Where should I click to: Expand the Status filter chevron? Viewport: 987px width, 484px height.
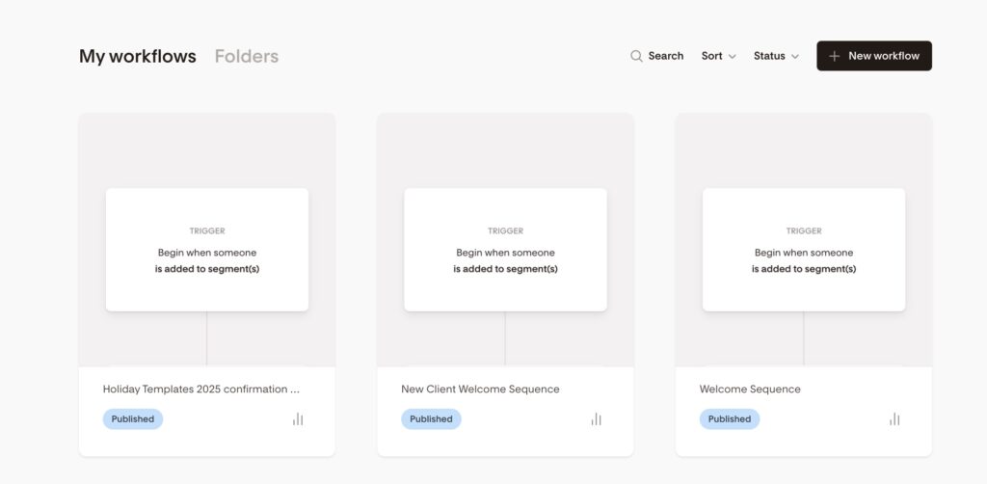pos(795,57)
